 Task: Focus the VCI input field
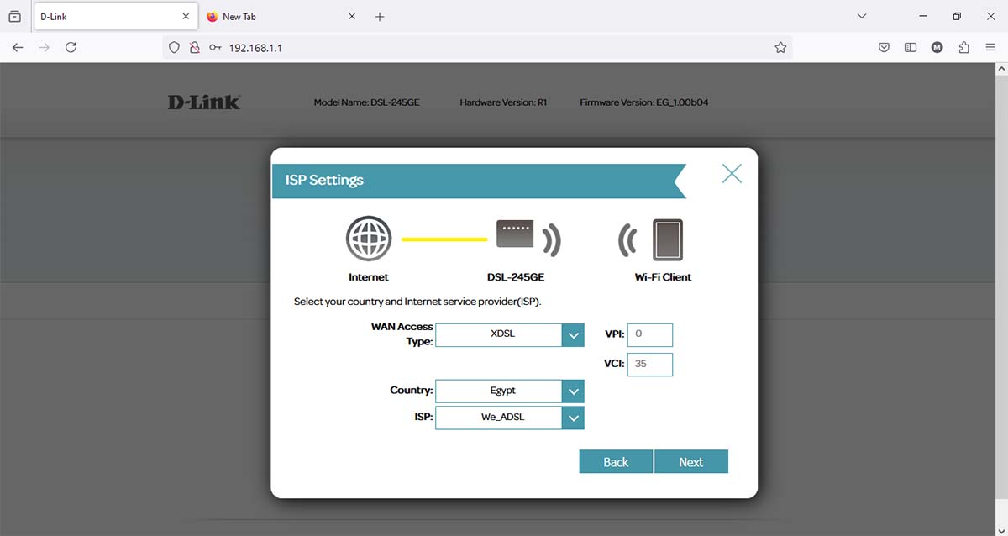point(649,365)
